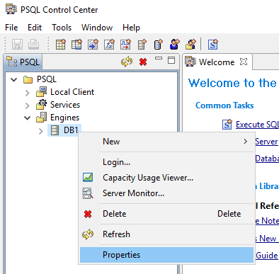Open the Edit menu
The height and width of the screenshot is (274, 279).
tap(35, 28)
